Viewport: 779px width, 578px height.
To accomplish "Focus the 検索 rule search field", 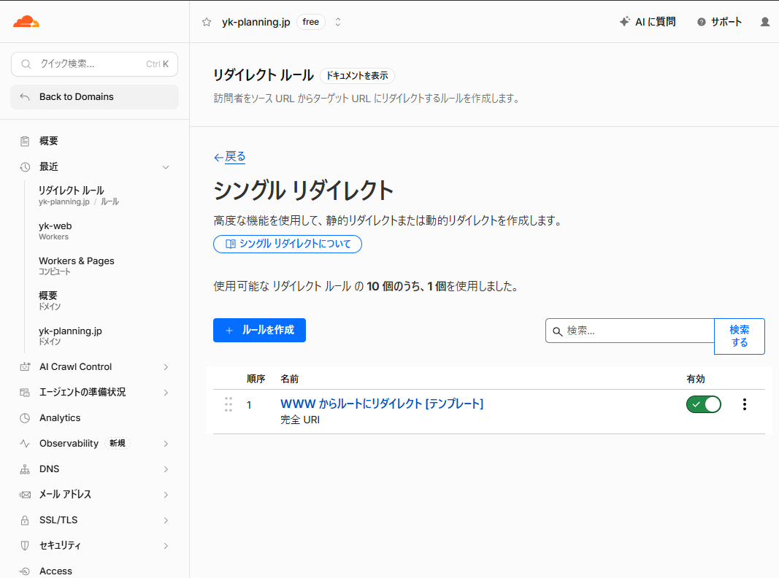I will coord(630,331).
